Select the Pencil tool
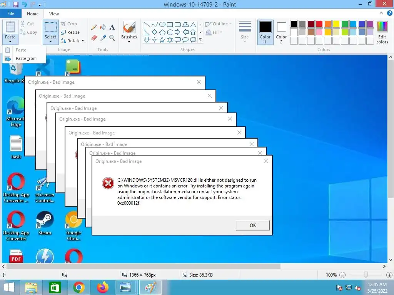 [x=94, y=27]
